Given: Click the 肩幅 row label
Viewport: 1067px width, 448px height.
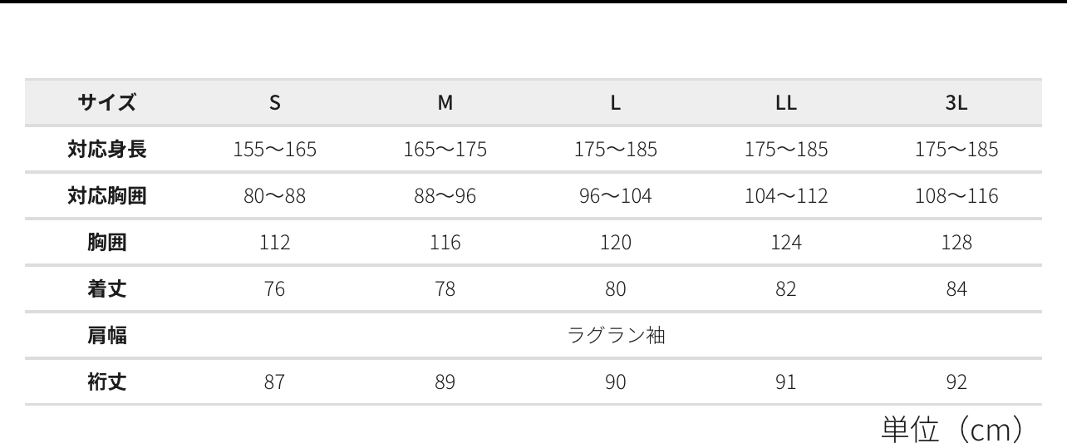Looking at the screenshot, I should [x=107, y=336].
